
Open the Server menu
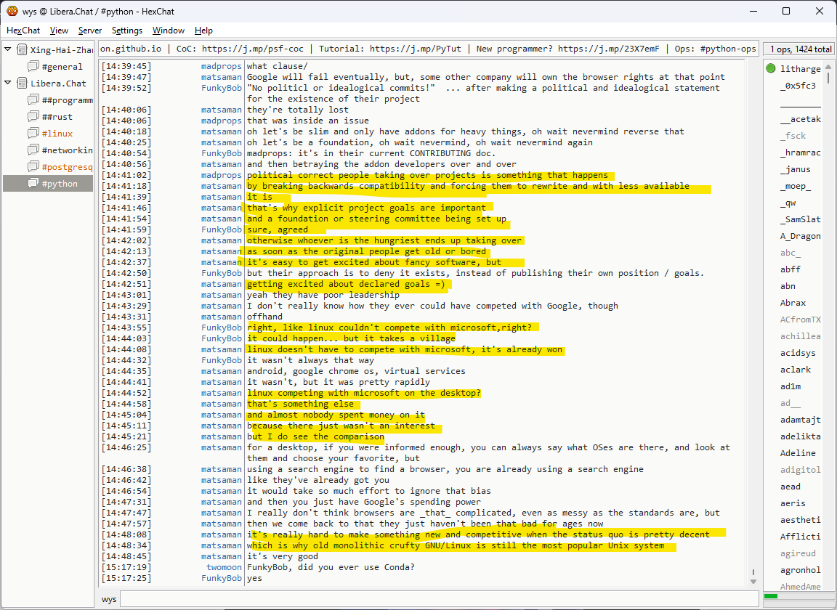(90, 30)
